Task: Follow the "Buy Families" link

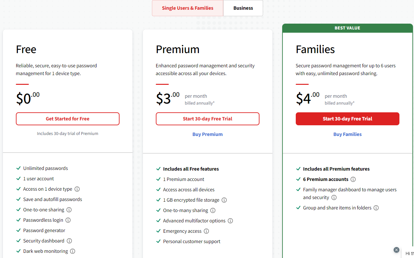Action: [x=347, y=134]
